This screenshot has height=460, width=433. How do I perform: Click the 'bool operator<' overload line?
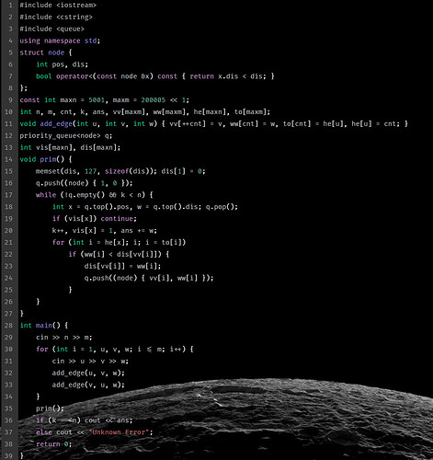pos(155,76)
